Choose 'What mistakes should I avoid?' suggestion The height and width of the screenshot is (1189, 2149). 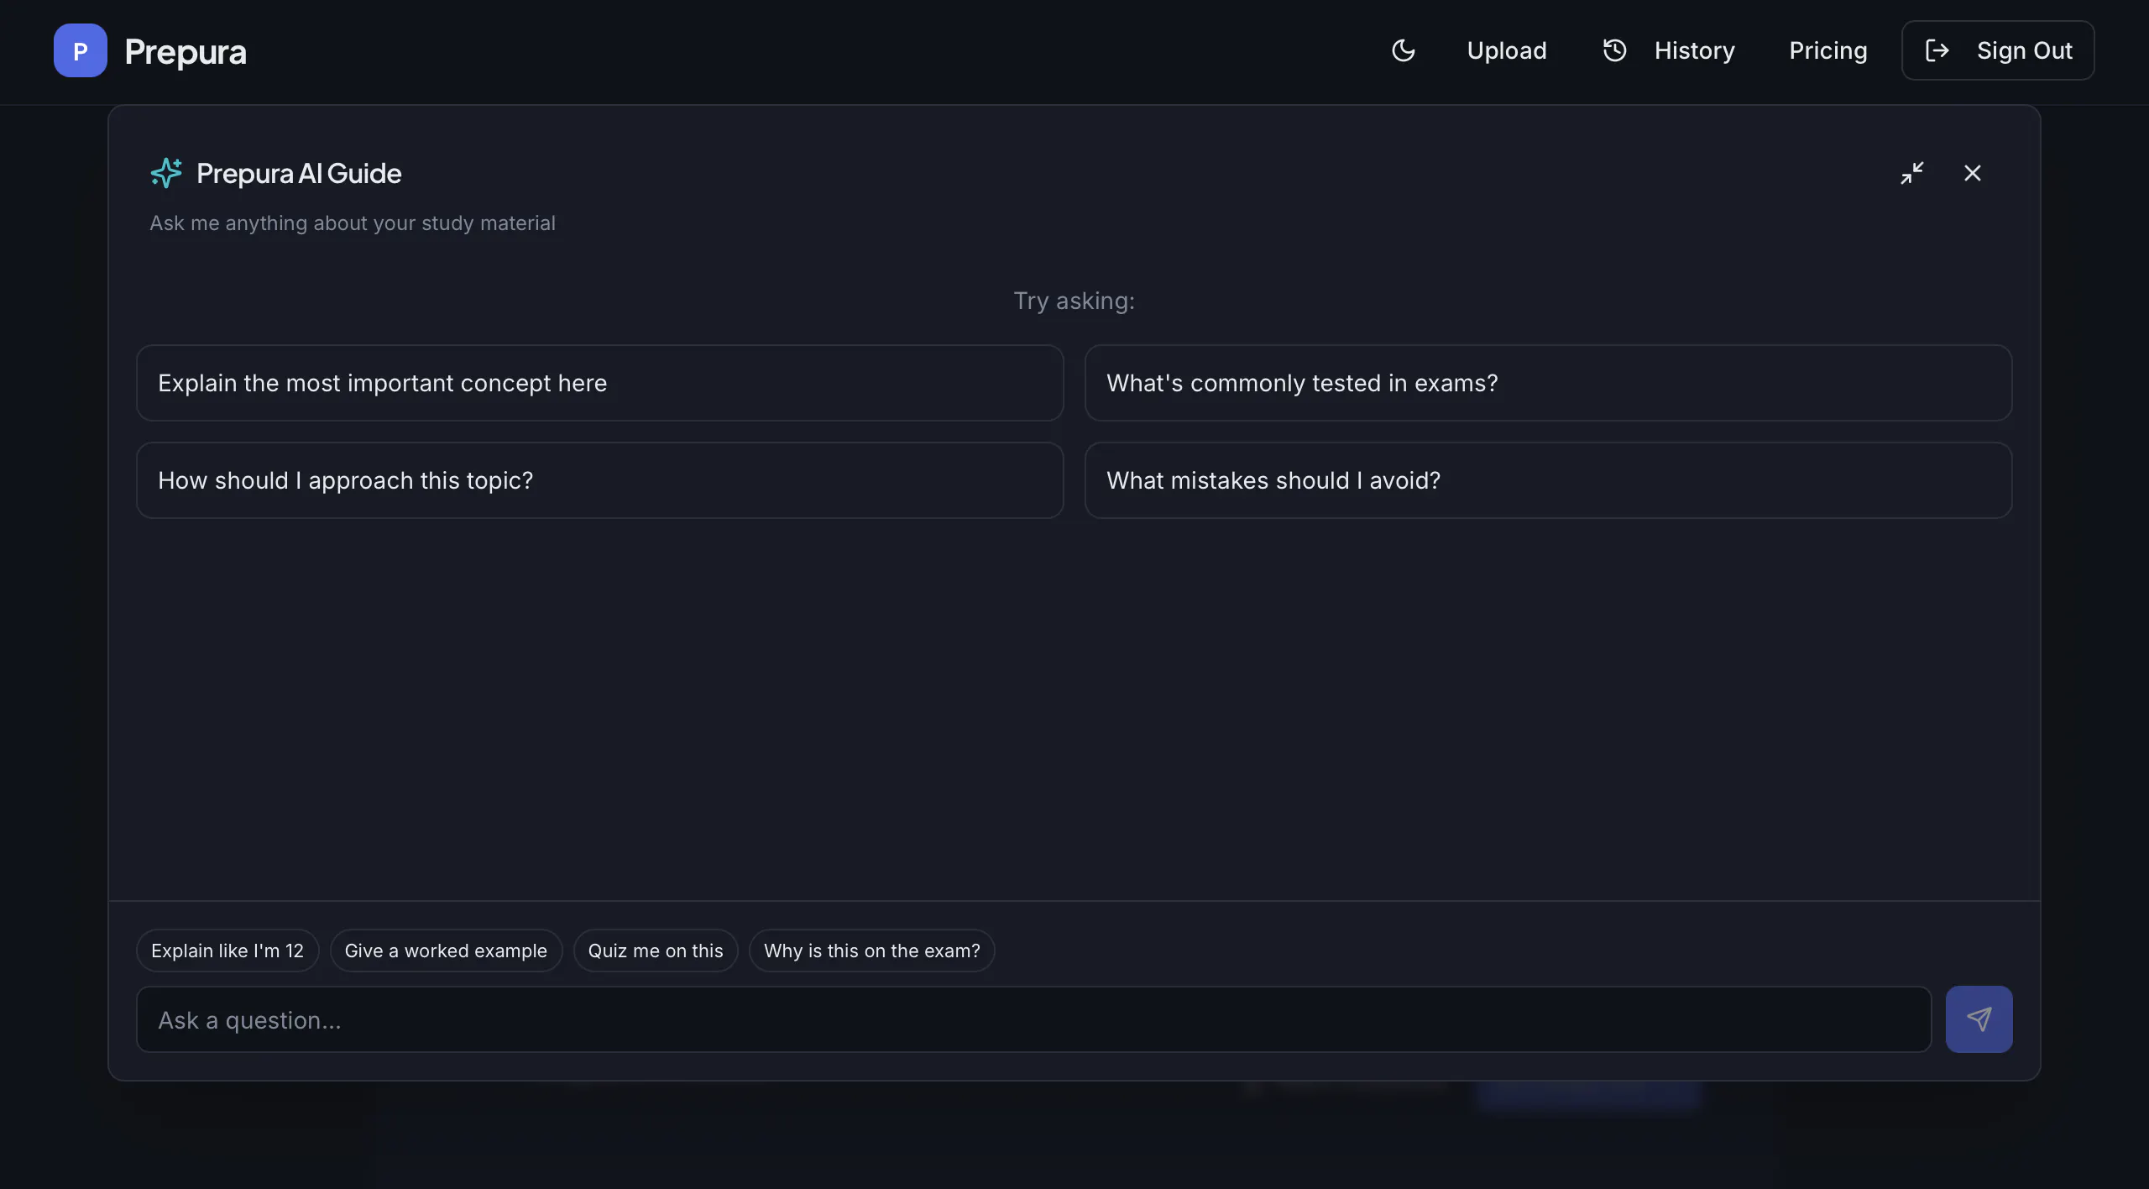pyautogui.click(x=1549, y=480)
